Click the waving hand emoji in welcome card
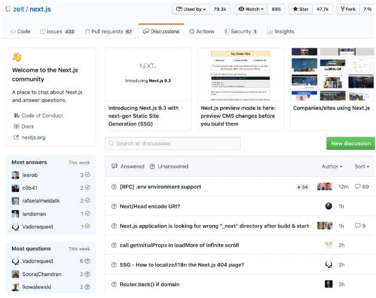 [x=17, y=57]
